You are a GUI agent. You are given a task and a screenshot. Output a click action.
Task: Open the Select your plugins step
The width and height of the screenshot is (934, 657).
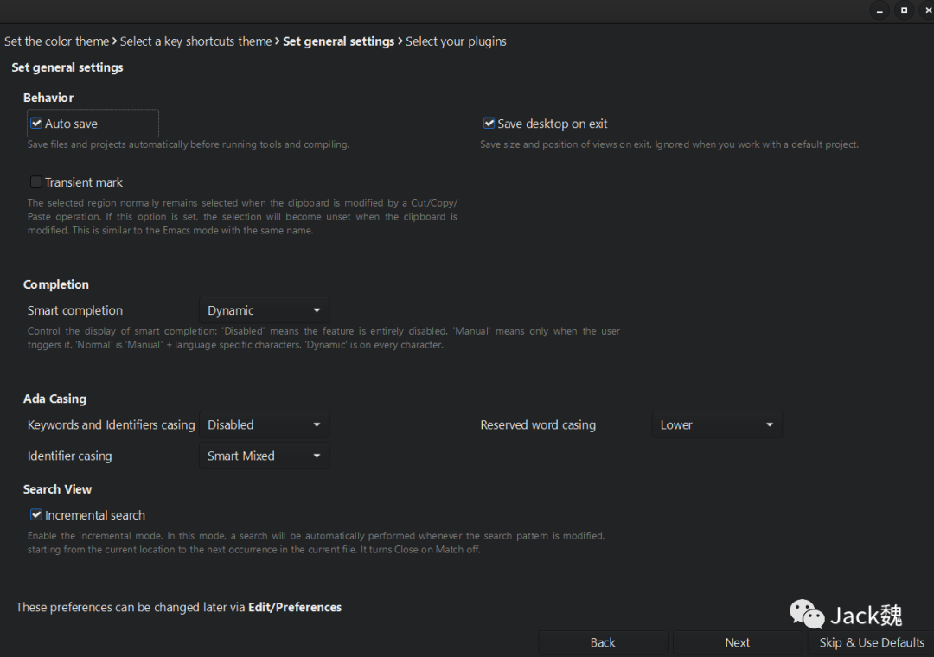[456, 41]
